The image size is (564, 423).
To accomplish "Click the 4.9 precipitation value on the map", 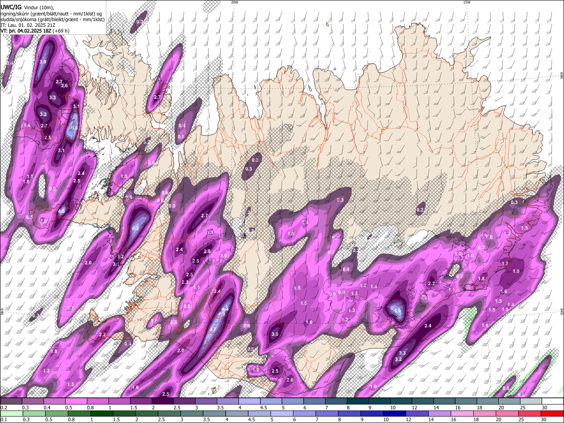I will (x=398, y=311).
